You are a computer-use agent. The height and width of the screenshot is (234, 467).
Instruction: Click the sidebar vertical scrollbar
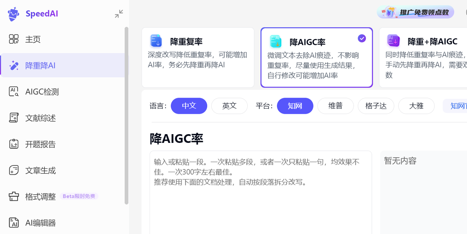[127, 116]
